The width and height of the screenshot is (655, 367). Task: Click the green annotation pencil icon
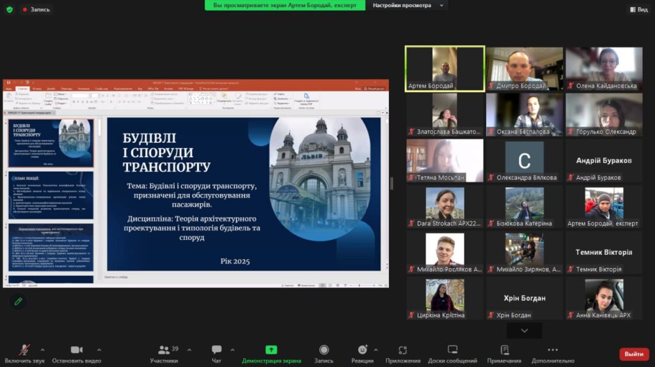pos(19,301)
